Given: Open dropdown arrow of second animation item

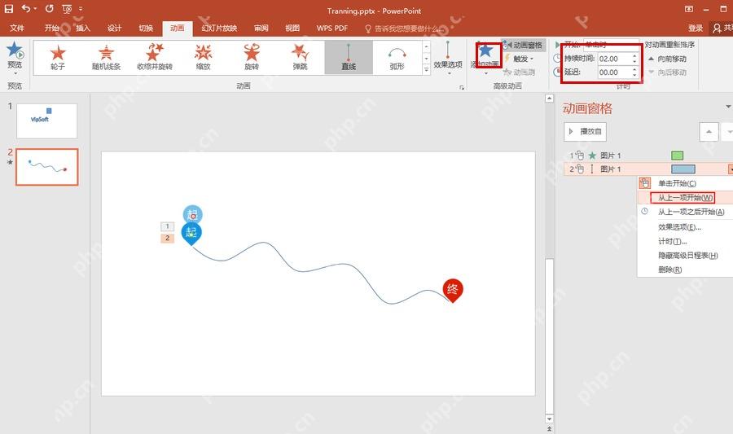Looking at the screenshot, I should click(x=731, y=169).
